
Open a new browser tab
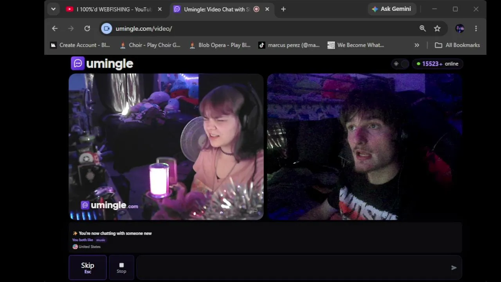point(283,9)
